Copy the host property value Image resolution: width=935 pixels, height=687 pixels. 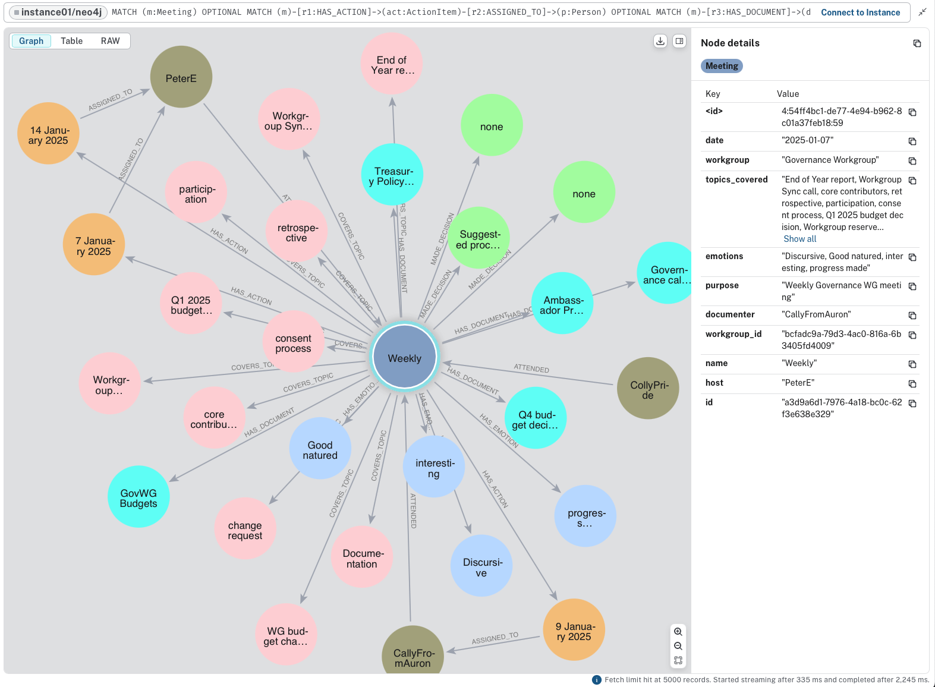(912, 384)
